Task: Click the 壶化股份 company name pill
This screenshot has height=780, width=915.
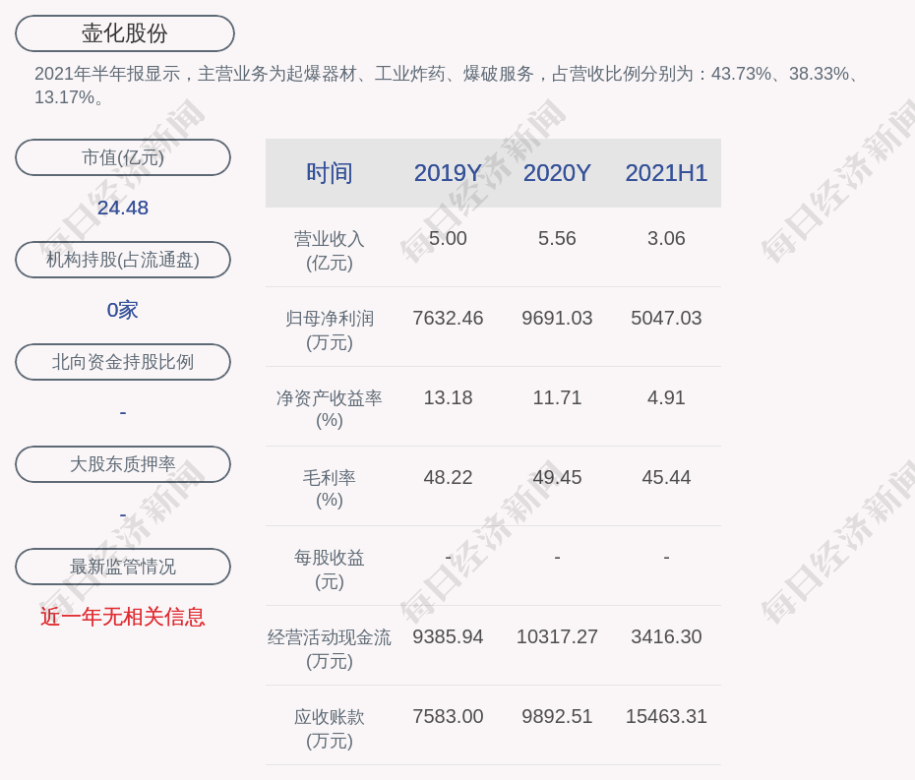Action: coord(125,33)
